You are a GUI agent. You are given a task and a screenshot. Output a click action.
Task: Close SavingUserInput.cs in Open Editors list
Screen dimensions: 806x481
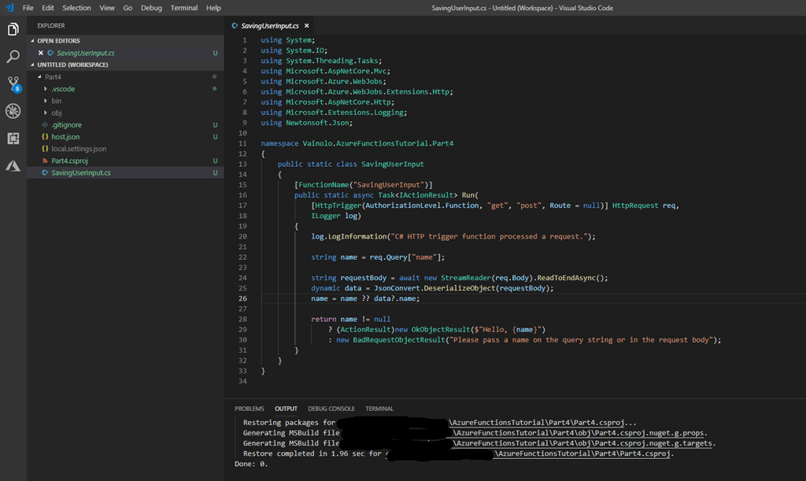coord(41,53)
